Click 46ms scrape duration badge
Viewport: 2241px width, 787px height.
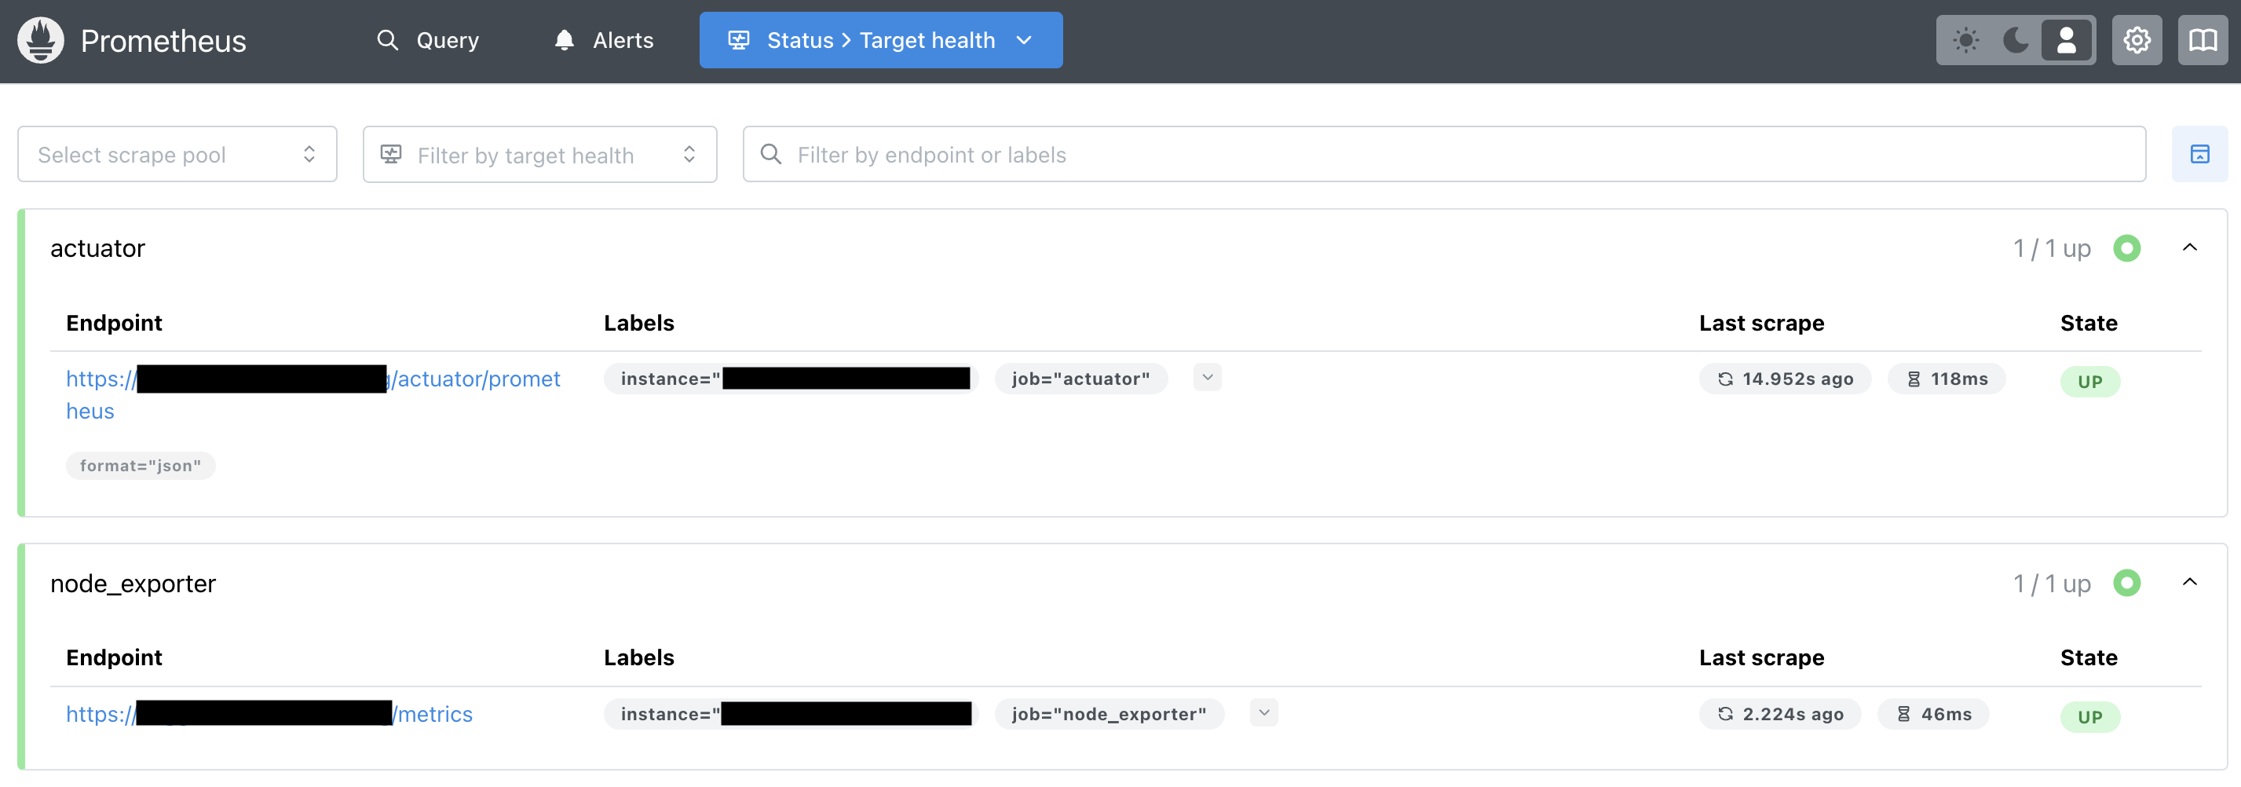tap(1933, 714)
